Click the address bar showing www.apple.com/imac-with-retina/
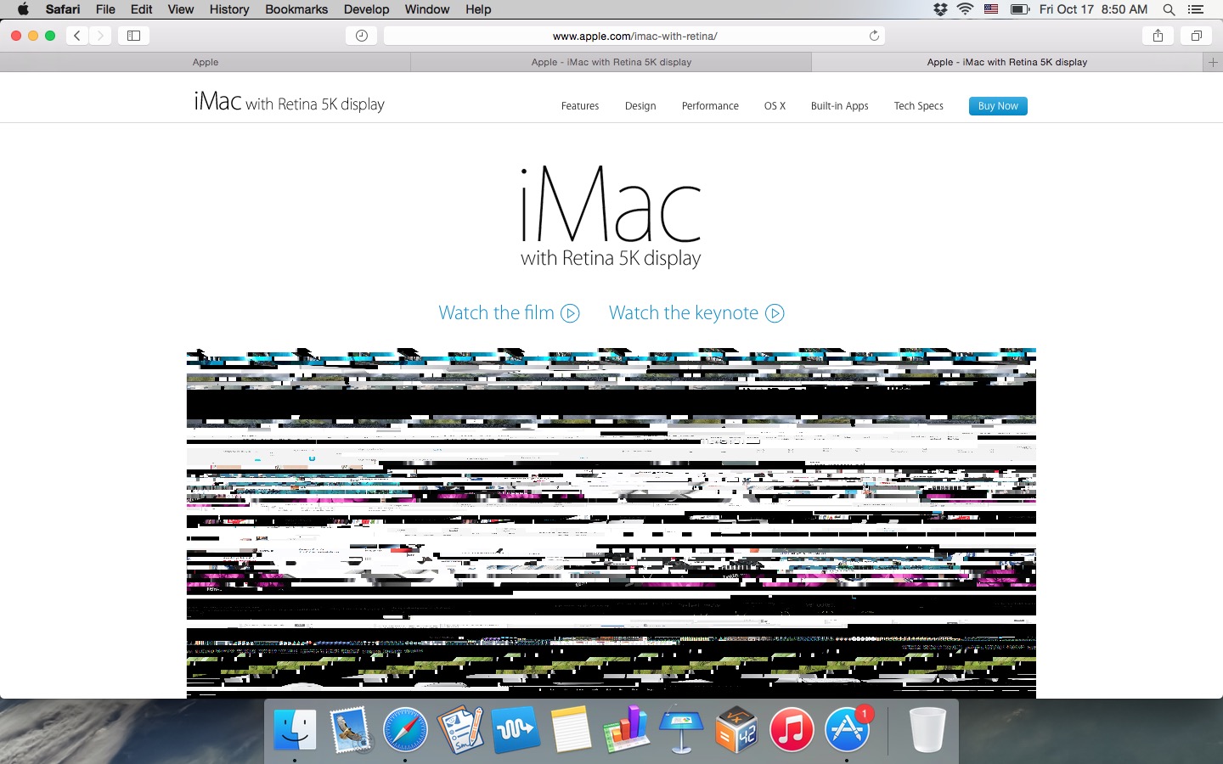Image resolution: width=1223 pixels, height=764 pixels. pos(634,36)
